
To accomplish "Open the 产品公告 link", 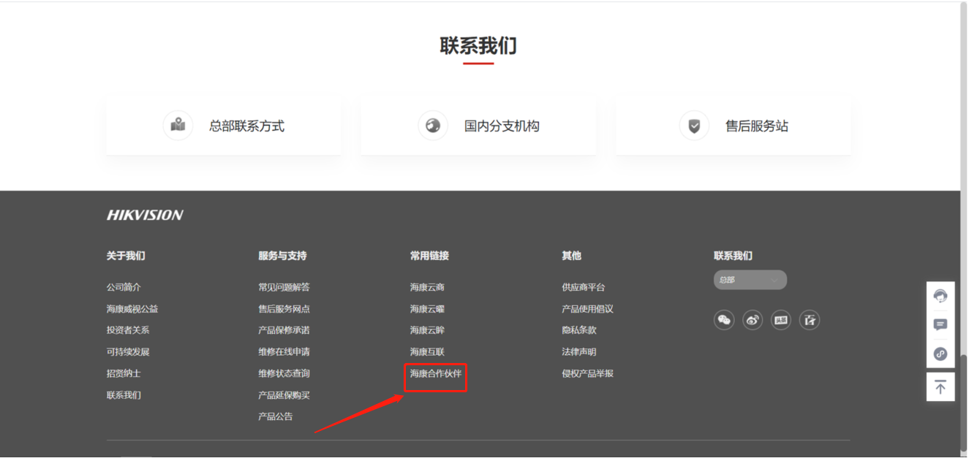I will pos(276,416).
